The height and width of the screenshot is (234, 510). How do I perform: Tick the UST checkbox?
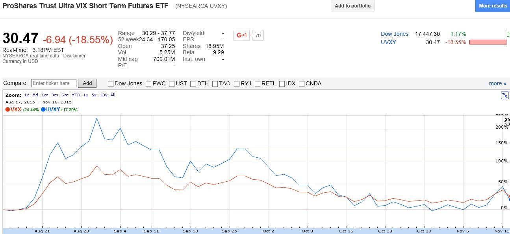pyautogui.click(x=172, y=83)
